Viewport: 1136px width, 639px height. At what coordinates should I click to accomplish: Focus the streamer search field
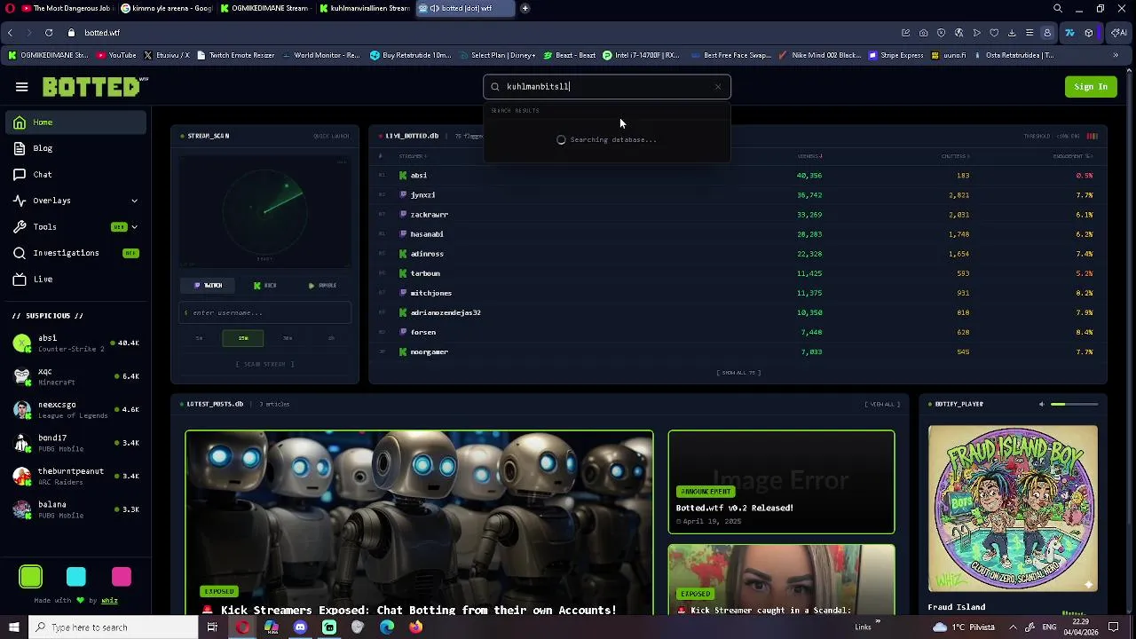(x=607, y=87)
